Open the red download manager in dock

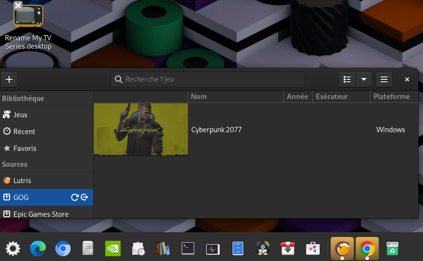coord(287,249)
